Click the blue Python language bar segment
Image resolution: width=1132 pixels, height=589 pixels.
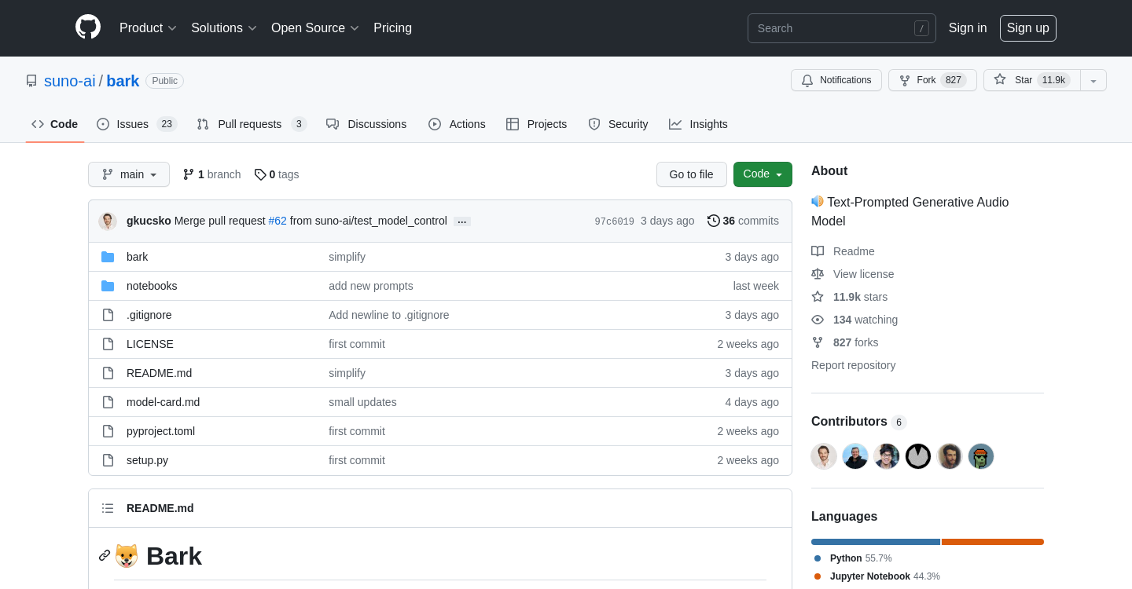[x=876, y=542]
